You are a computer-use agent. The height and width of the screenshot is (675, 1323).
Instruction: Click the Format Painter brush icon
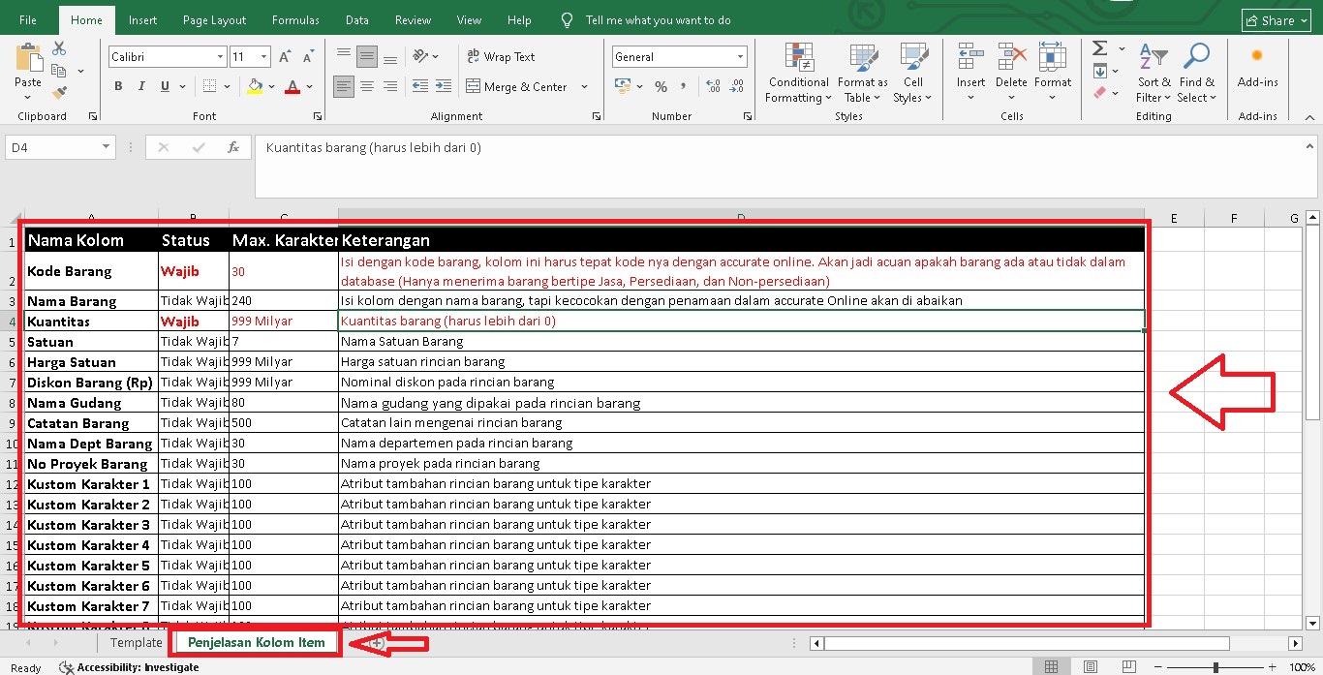click(x=59, y=93)
